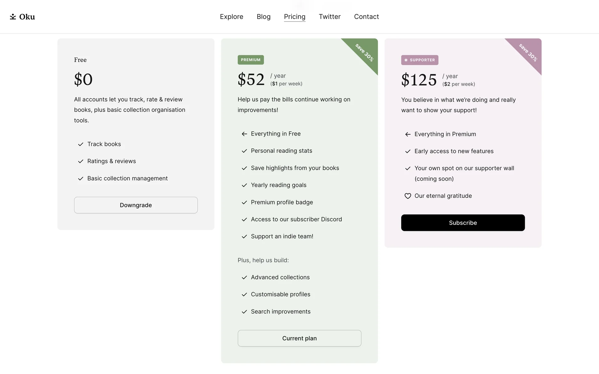Select the Pricing navigation item

[295, 17]
